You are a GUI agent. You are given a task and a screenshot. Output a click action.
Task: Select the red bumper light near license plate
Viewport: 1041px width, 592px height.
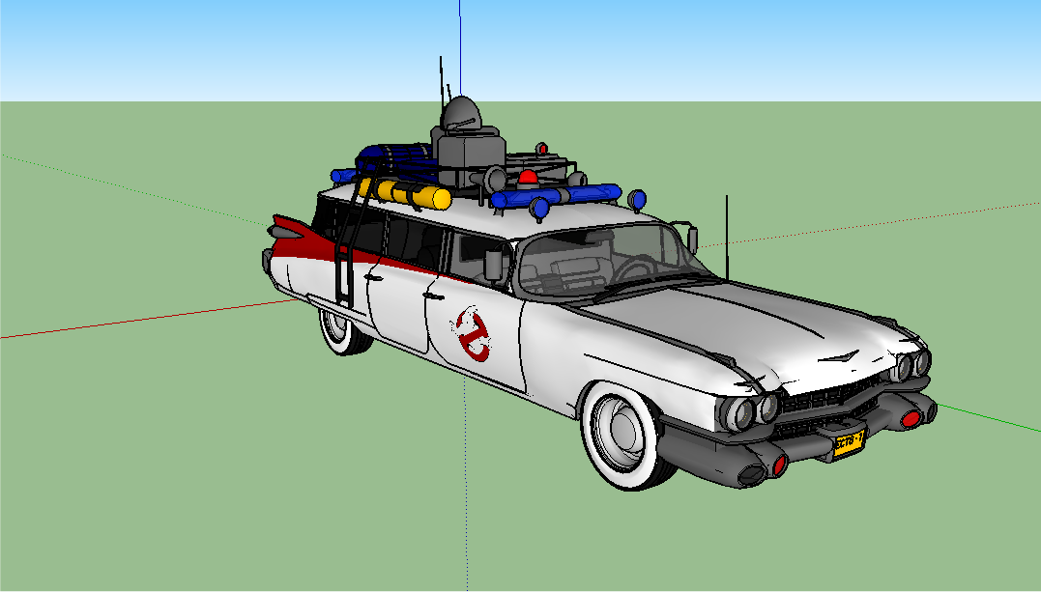(x=911, y=419)
